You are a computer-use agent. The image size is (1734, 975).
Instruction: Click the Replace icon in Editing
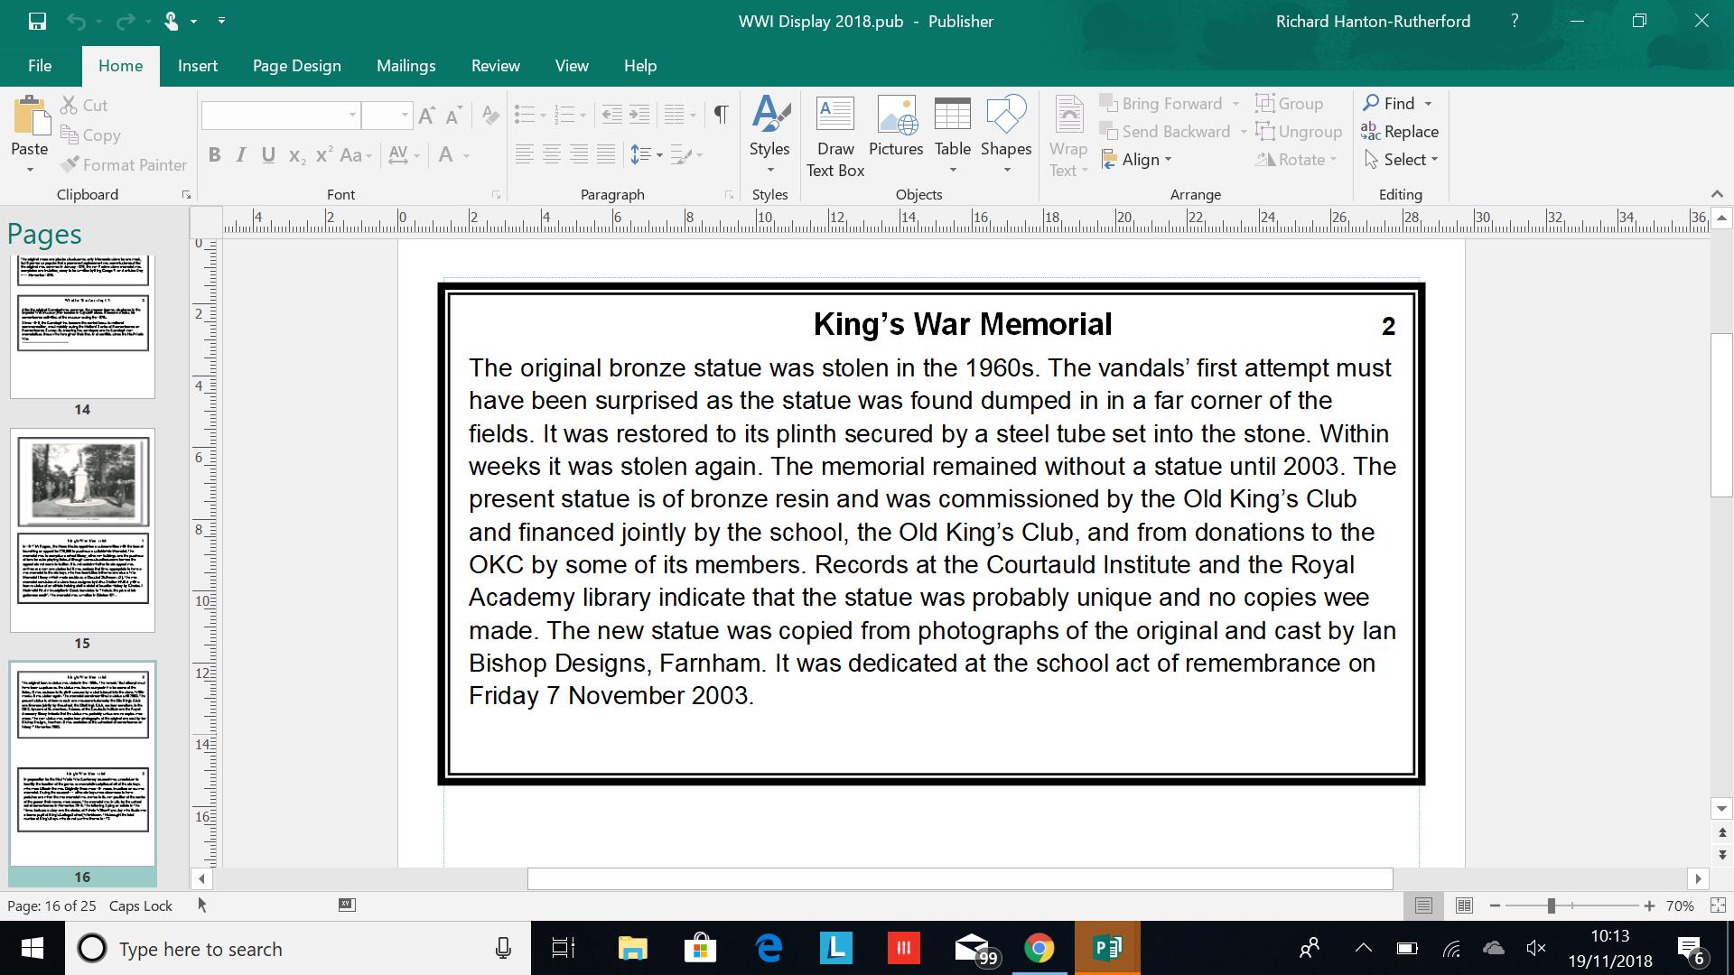click(x=1371, y=132)
